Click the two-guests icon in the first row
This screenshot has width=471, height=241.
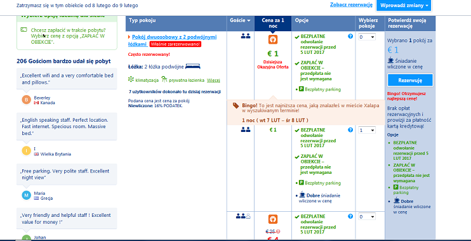[x=246, y=36]
